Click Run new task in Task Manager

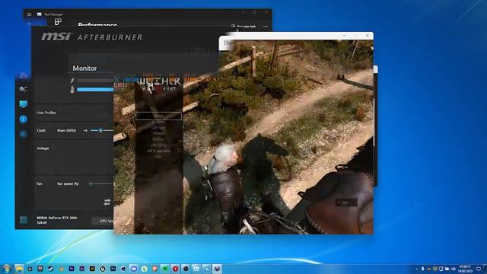243,27
